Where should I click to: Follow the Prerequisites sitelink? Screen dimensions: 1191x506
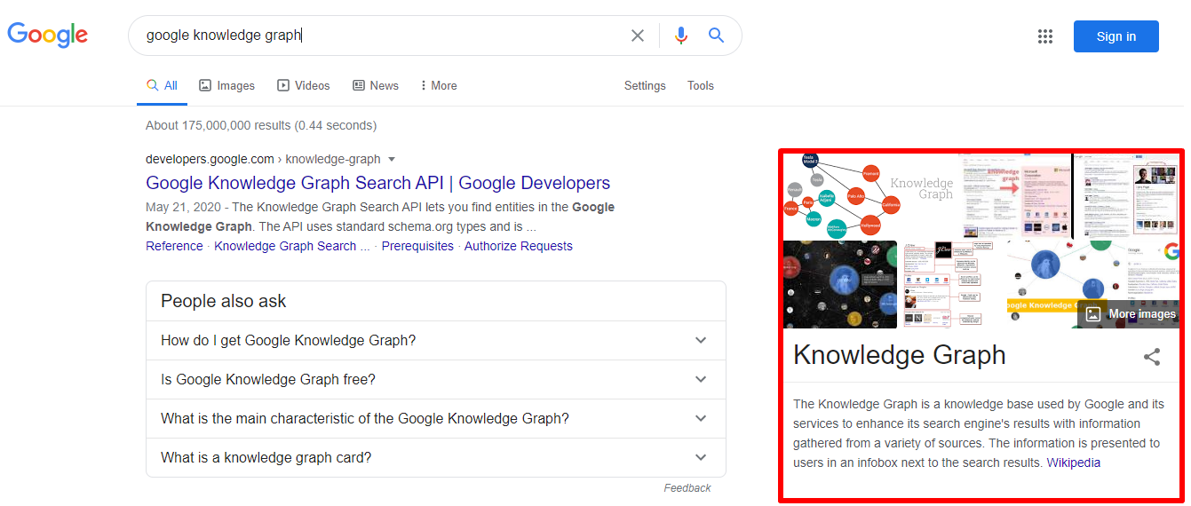pos(417,246)
